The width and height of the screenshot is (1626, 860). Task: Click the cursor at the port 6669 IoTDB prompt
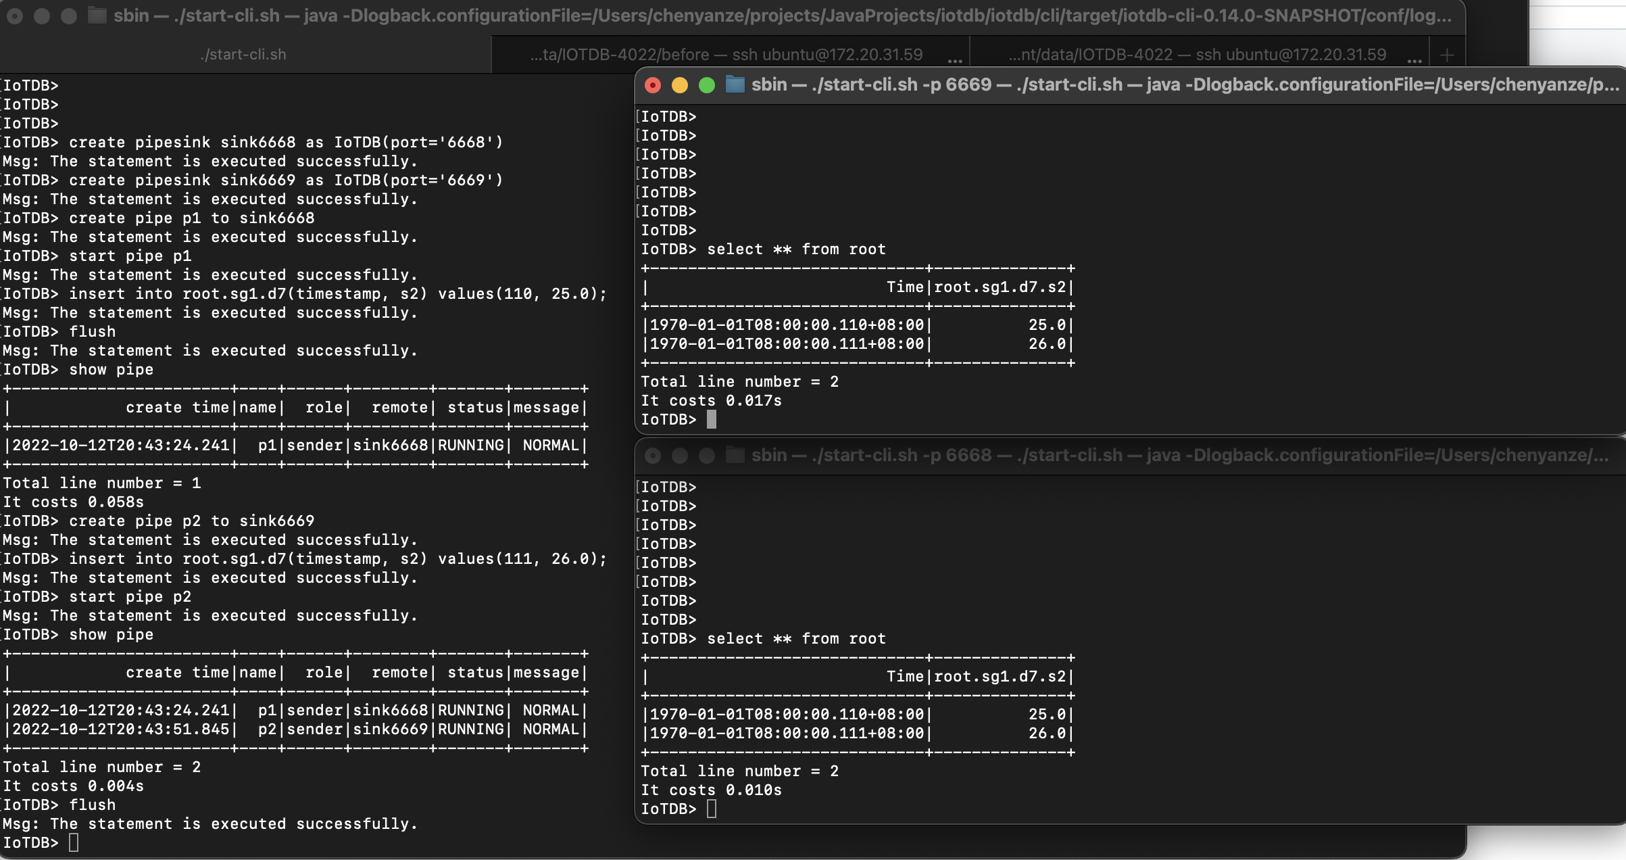point(712,420)
